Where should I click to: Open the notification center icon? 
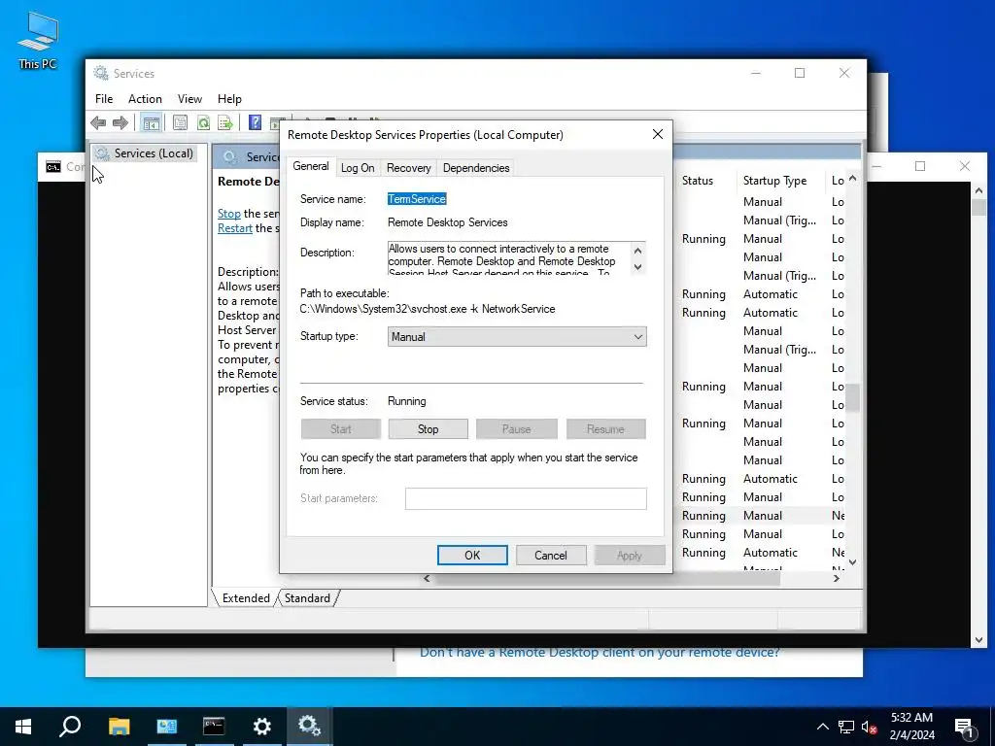pyautogui.click(x=964, y=727)
